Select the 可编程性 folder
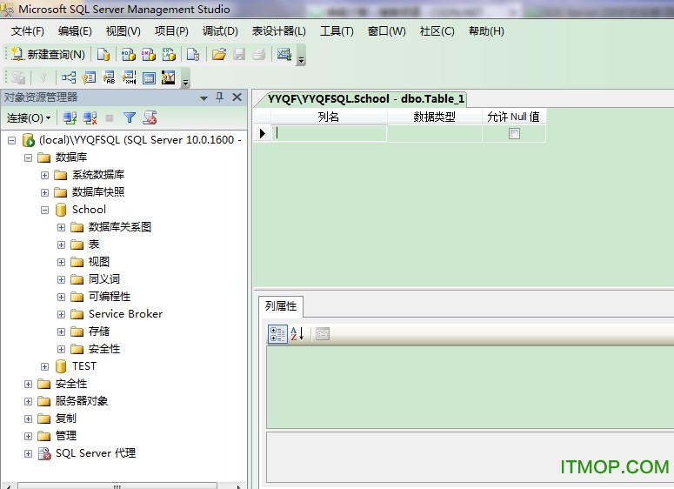The width and height of the screenshot is (674, 489). point(110,297)
